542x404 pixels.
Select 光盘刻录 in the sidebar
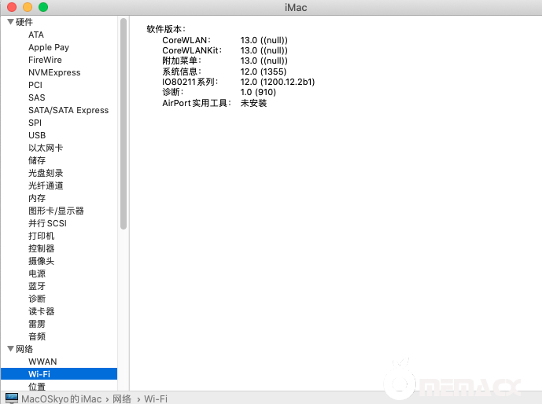(x=46, y=173)
